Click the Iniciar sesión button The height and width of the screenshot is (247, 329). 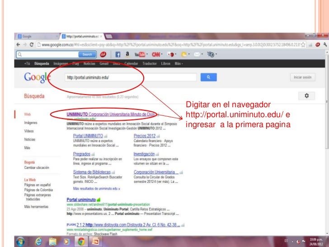click(303, 77)
